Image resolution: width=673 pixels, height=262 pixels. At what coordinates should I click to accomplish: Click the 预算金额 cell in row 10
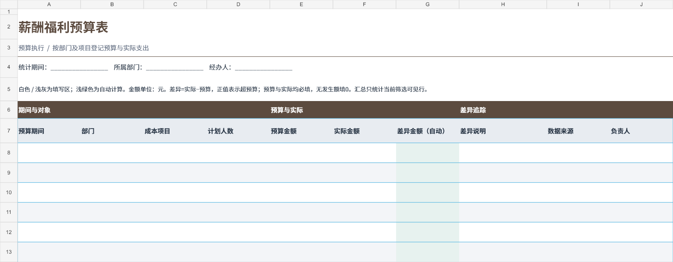click(301, 192)
